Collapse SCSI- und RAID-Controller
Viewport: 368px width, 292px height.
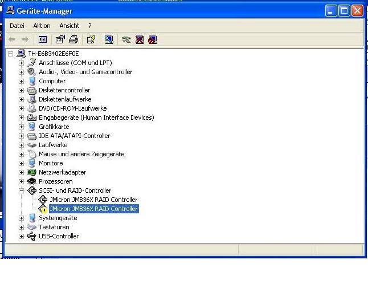(21, 190)
